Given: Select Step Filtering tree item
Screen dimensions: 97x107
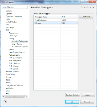Looking at the screenshot, I should click(x=17, y=44).
